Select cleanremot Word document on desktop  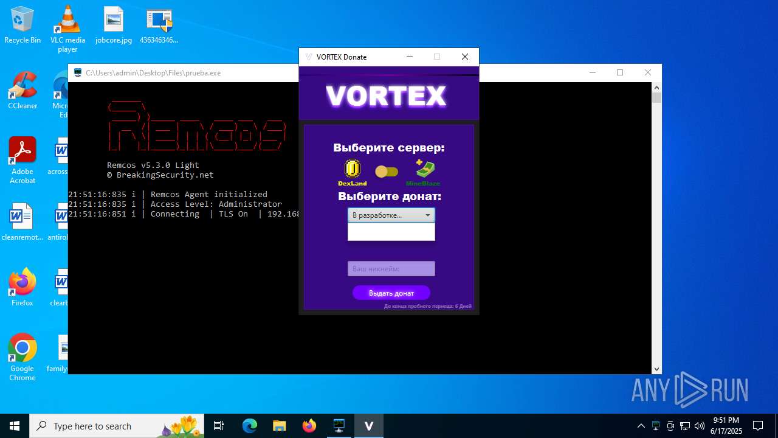point(22,222)
